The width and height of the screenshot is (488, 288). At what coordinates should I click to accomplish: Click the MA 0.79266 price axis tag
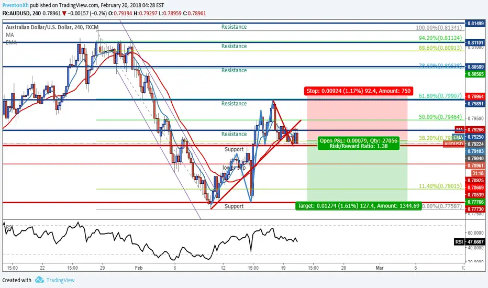(470, 129)
